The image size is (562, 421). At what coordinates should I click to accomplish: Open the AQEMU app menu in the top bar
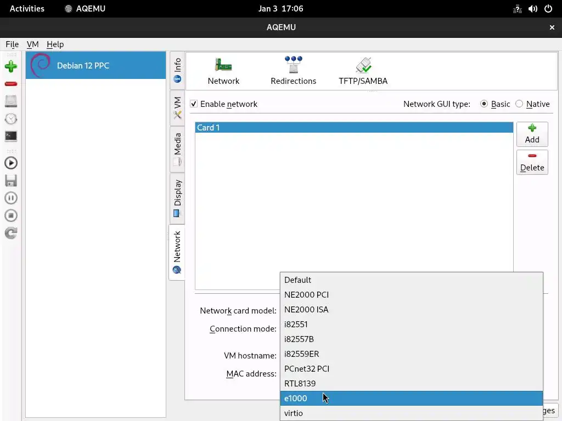pyautogui.click(x=85, y=9)
